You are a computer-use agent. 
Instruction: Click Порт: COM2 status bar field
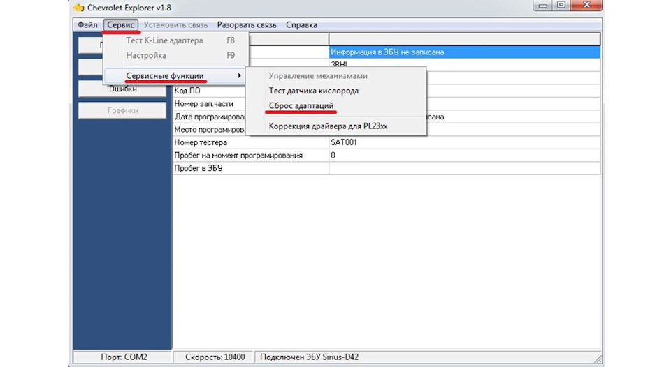124,357
